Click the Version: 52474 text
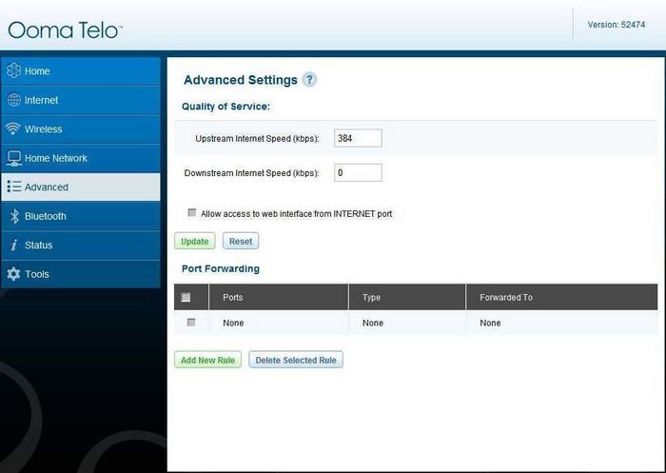The image size is (666, 473). [x=616, y=25]
